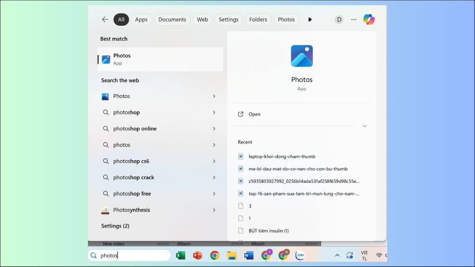Open PowerPoint from the taskbar
The image size is (475, 267).
tap(198, 256)
